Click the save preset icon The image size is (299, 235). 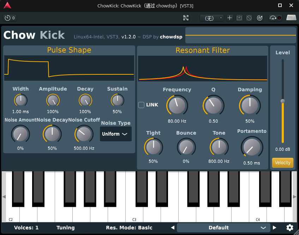pyautogui.click(x=239, y=18)
